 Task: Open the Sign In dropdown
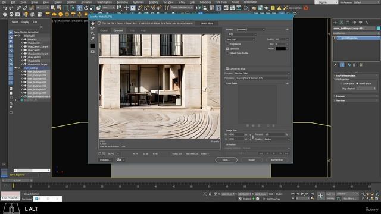326,2
